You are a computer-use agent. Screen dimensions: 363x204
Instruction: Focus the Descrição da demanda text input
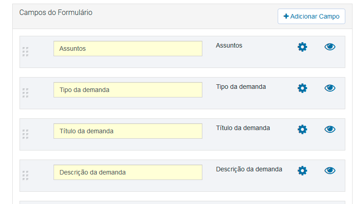(128, 172)
